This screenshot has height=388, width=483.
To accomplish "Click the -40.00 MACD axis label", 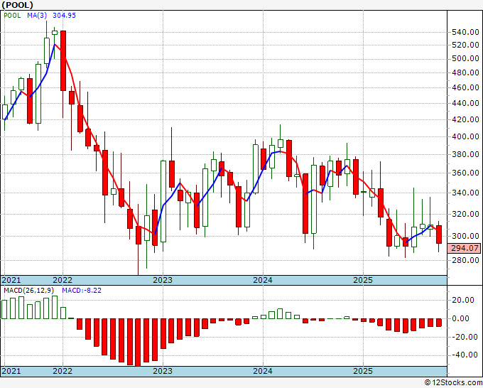I will tap(462, 355).
